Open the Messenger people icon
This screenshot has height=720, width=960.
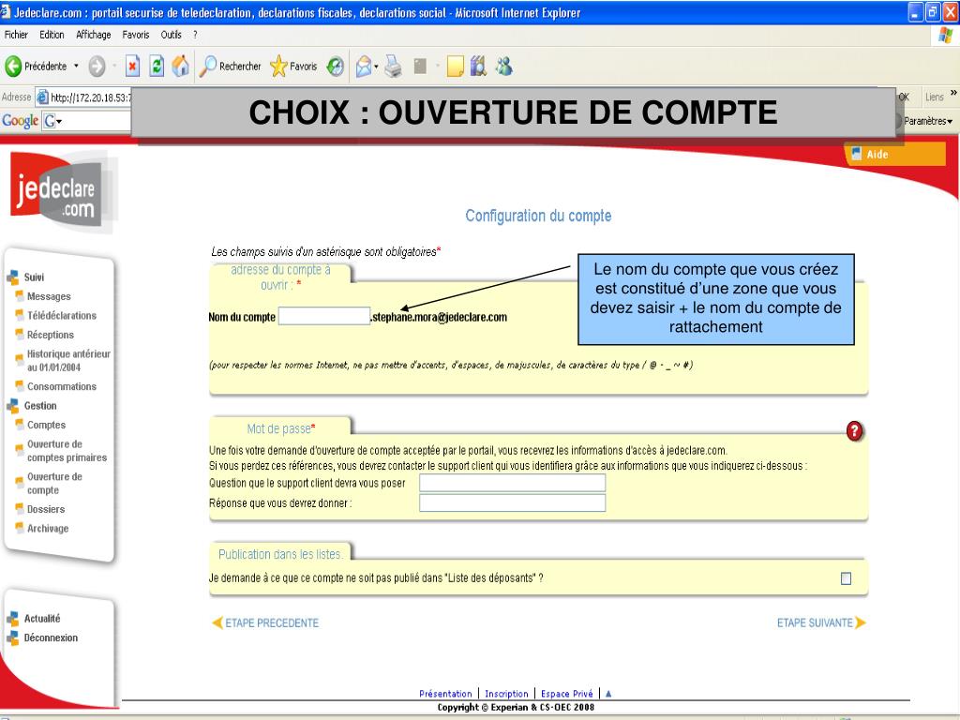pos(504,67)
